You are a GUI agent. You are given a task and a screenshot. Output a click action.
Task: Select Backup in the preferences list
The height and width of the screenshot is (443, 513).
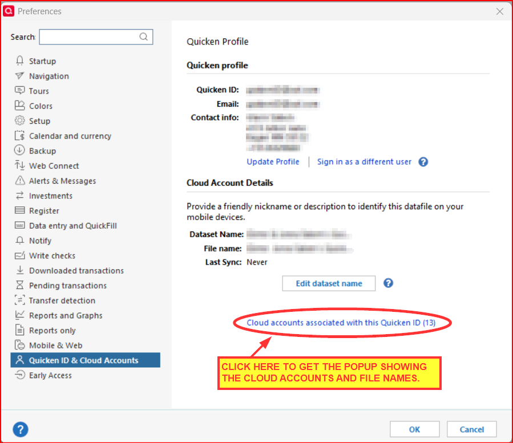[42, 151]
